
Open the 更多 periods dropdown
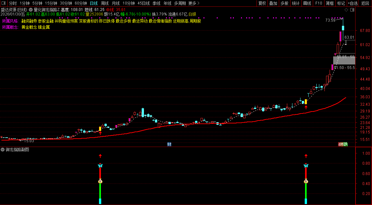194,3
